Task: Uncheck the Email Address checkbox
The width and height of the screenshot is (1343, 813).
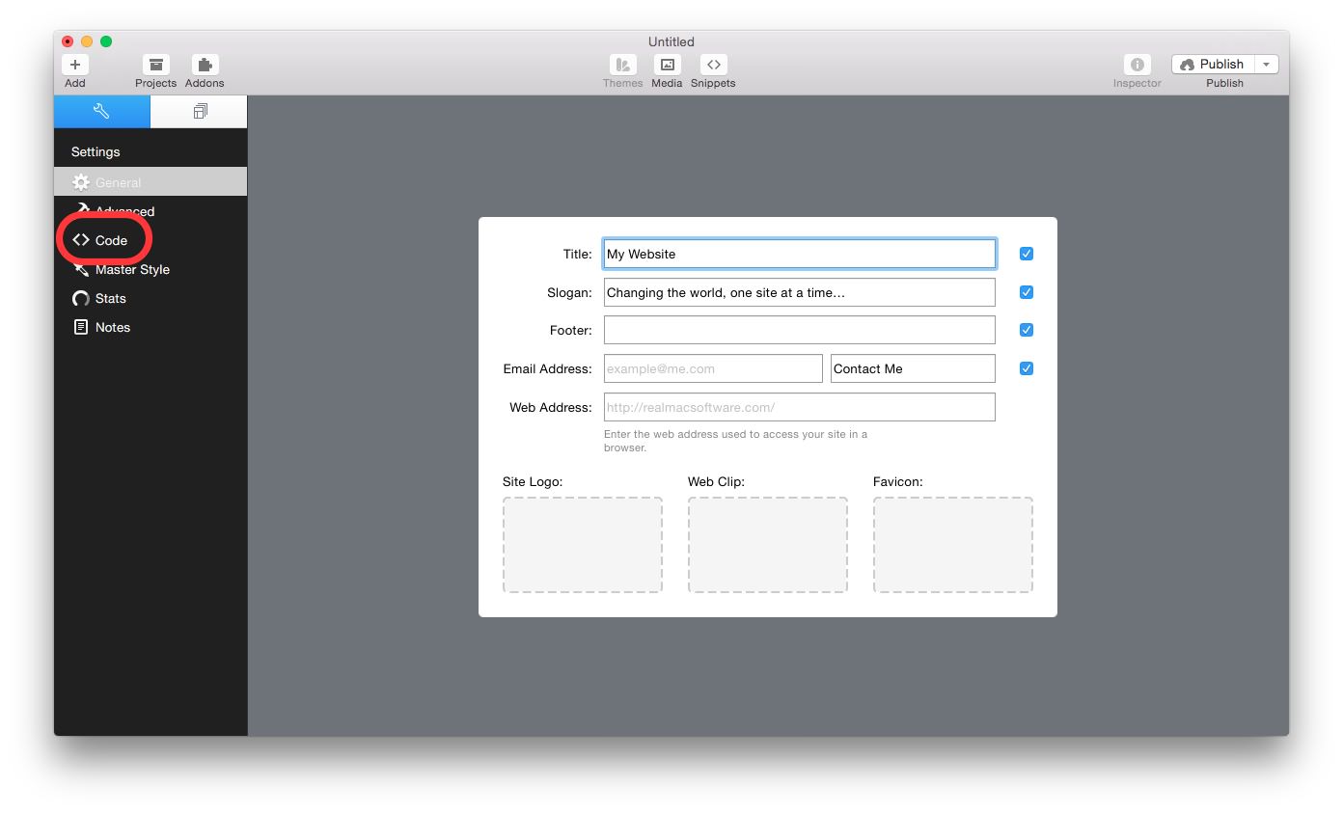Action: coord(1027,368)
